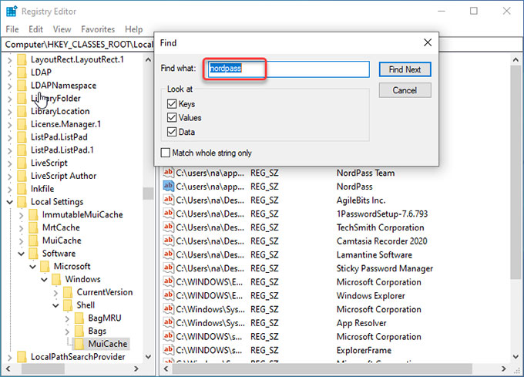
Task: Close the Find dialog with the X
Action: 428,42
